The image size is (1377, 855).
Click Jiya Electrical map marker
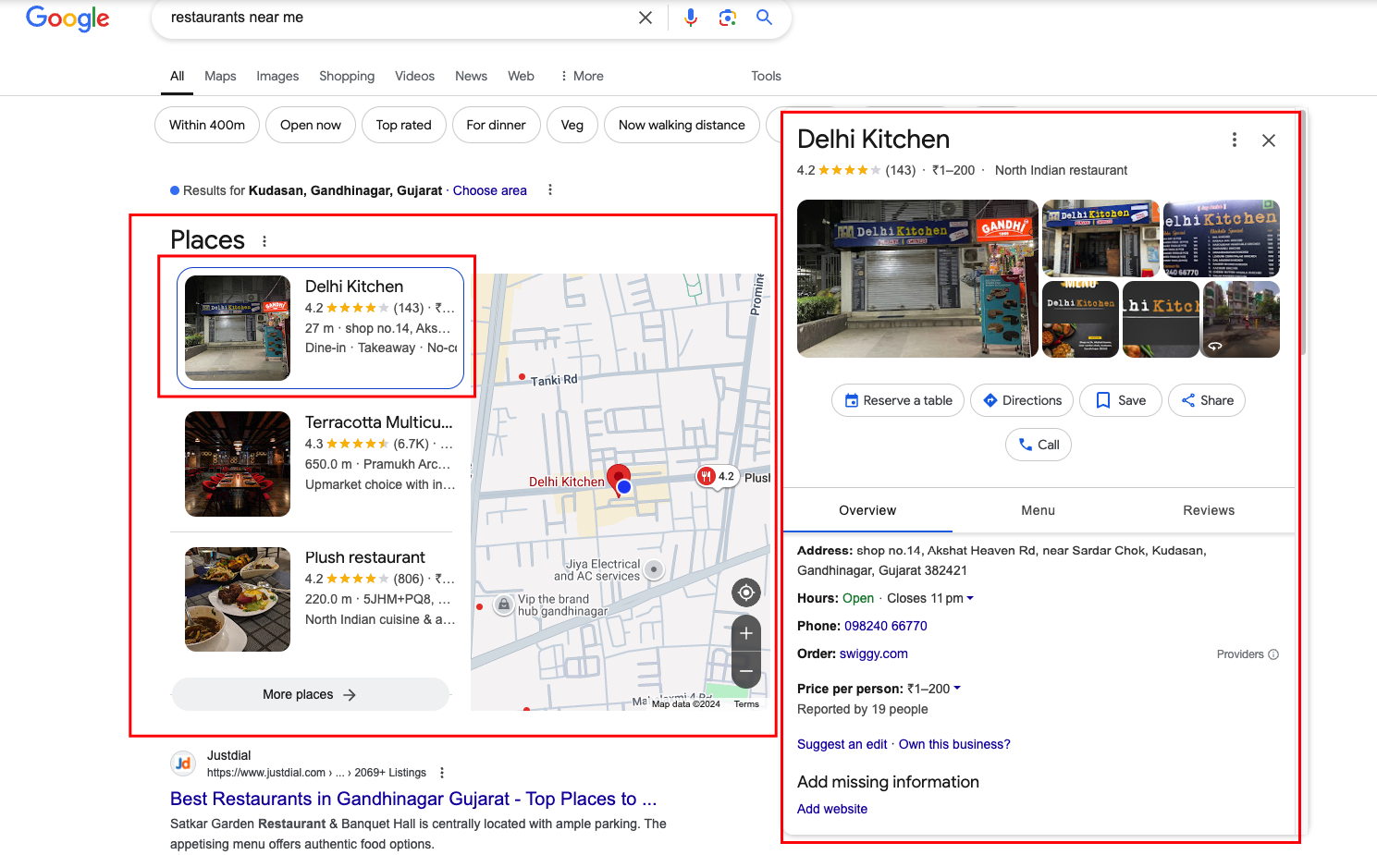tap(654, 569)
